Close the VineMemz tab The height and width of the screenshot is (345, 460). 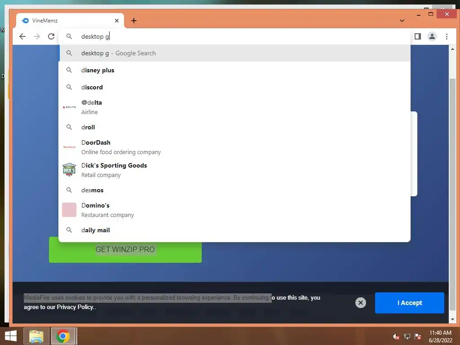pyautogui.click(x=117, y=21)
